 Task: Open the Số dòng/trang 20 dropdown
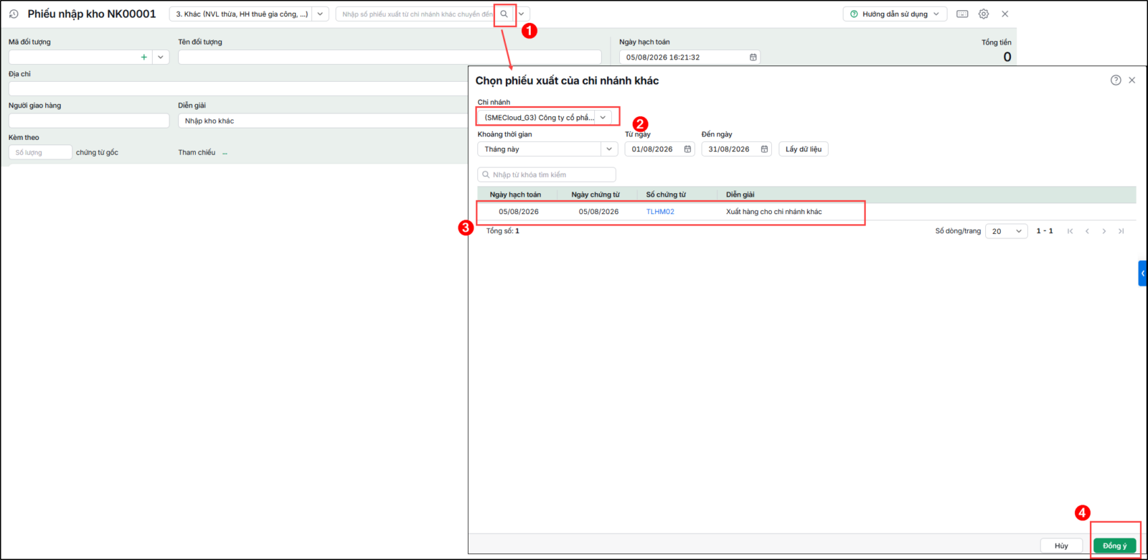coord(1007,231)
